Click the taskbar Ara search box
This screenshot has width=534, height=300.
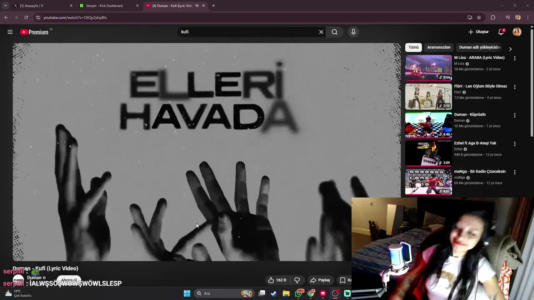(225, 293)
